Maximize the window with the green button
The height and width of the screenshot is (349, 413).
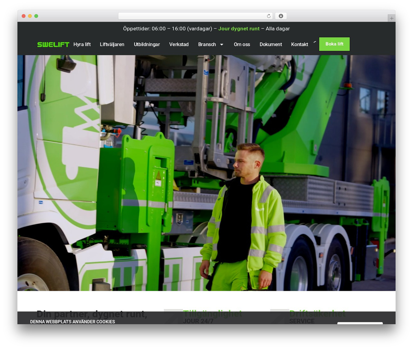[x=36, y=16]
